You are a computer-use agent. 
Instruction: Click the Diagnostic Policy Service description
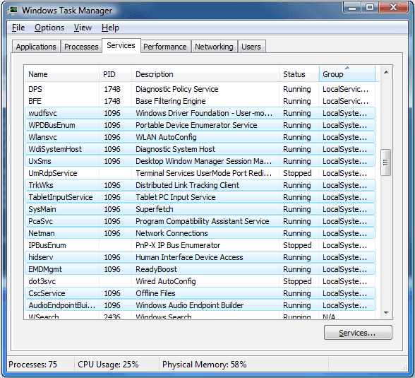pos(176,89)
